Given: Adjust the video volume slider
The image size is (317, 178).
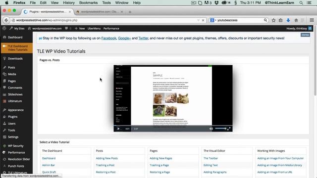Looking at the screenshot, I should coord(220,129).
